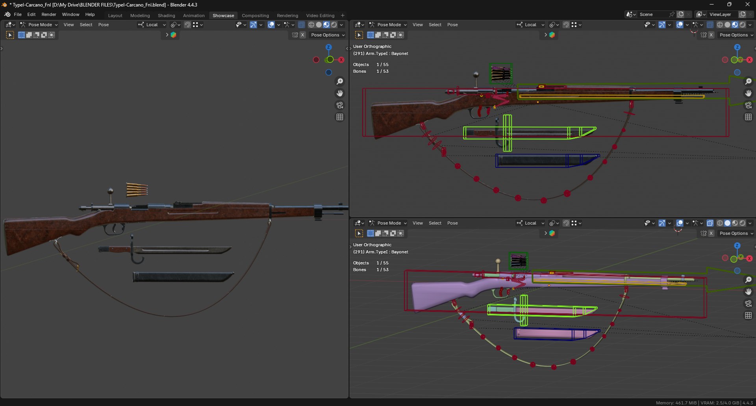
Task: Click the zoom magnifier in the bottom-right viewport
Action: (748, 280)
